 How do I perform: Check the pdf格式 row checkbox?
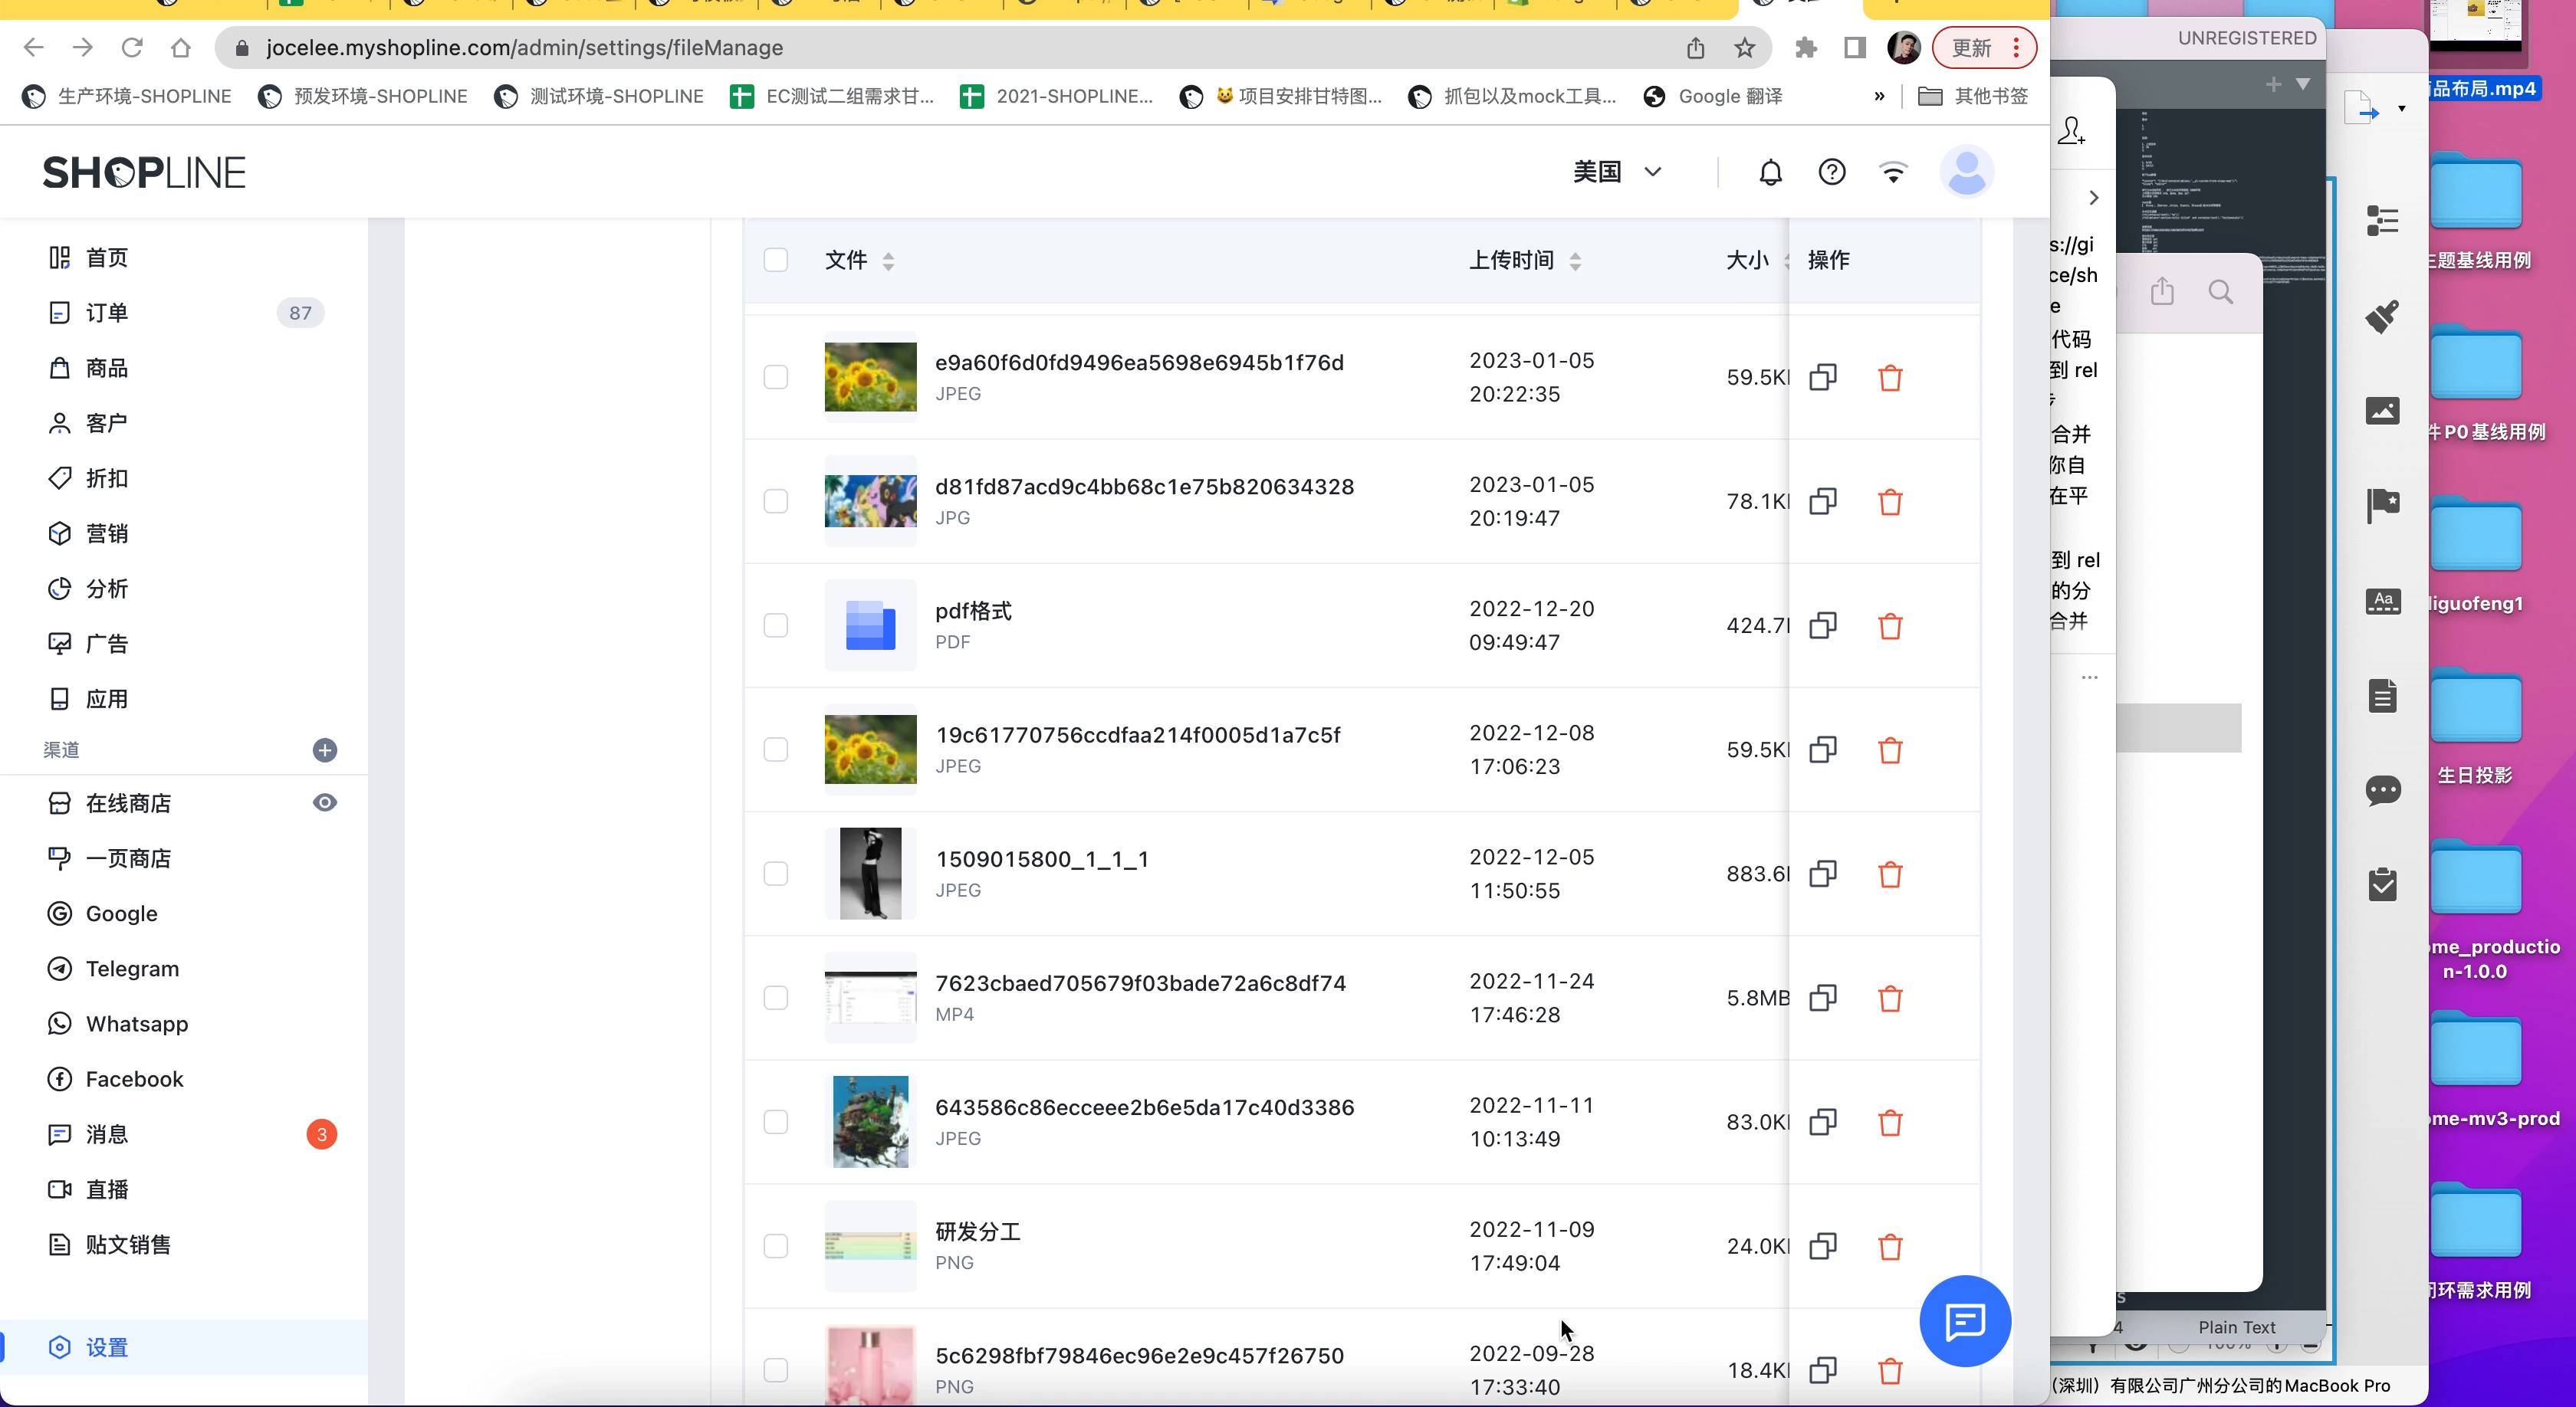click(x=775, y=625)
